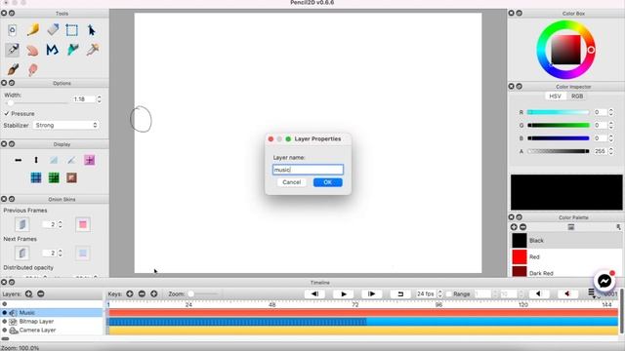
Task: Click the Next Frames count stepper
Action: tap(61, 253)
